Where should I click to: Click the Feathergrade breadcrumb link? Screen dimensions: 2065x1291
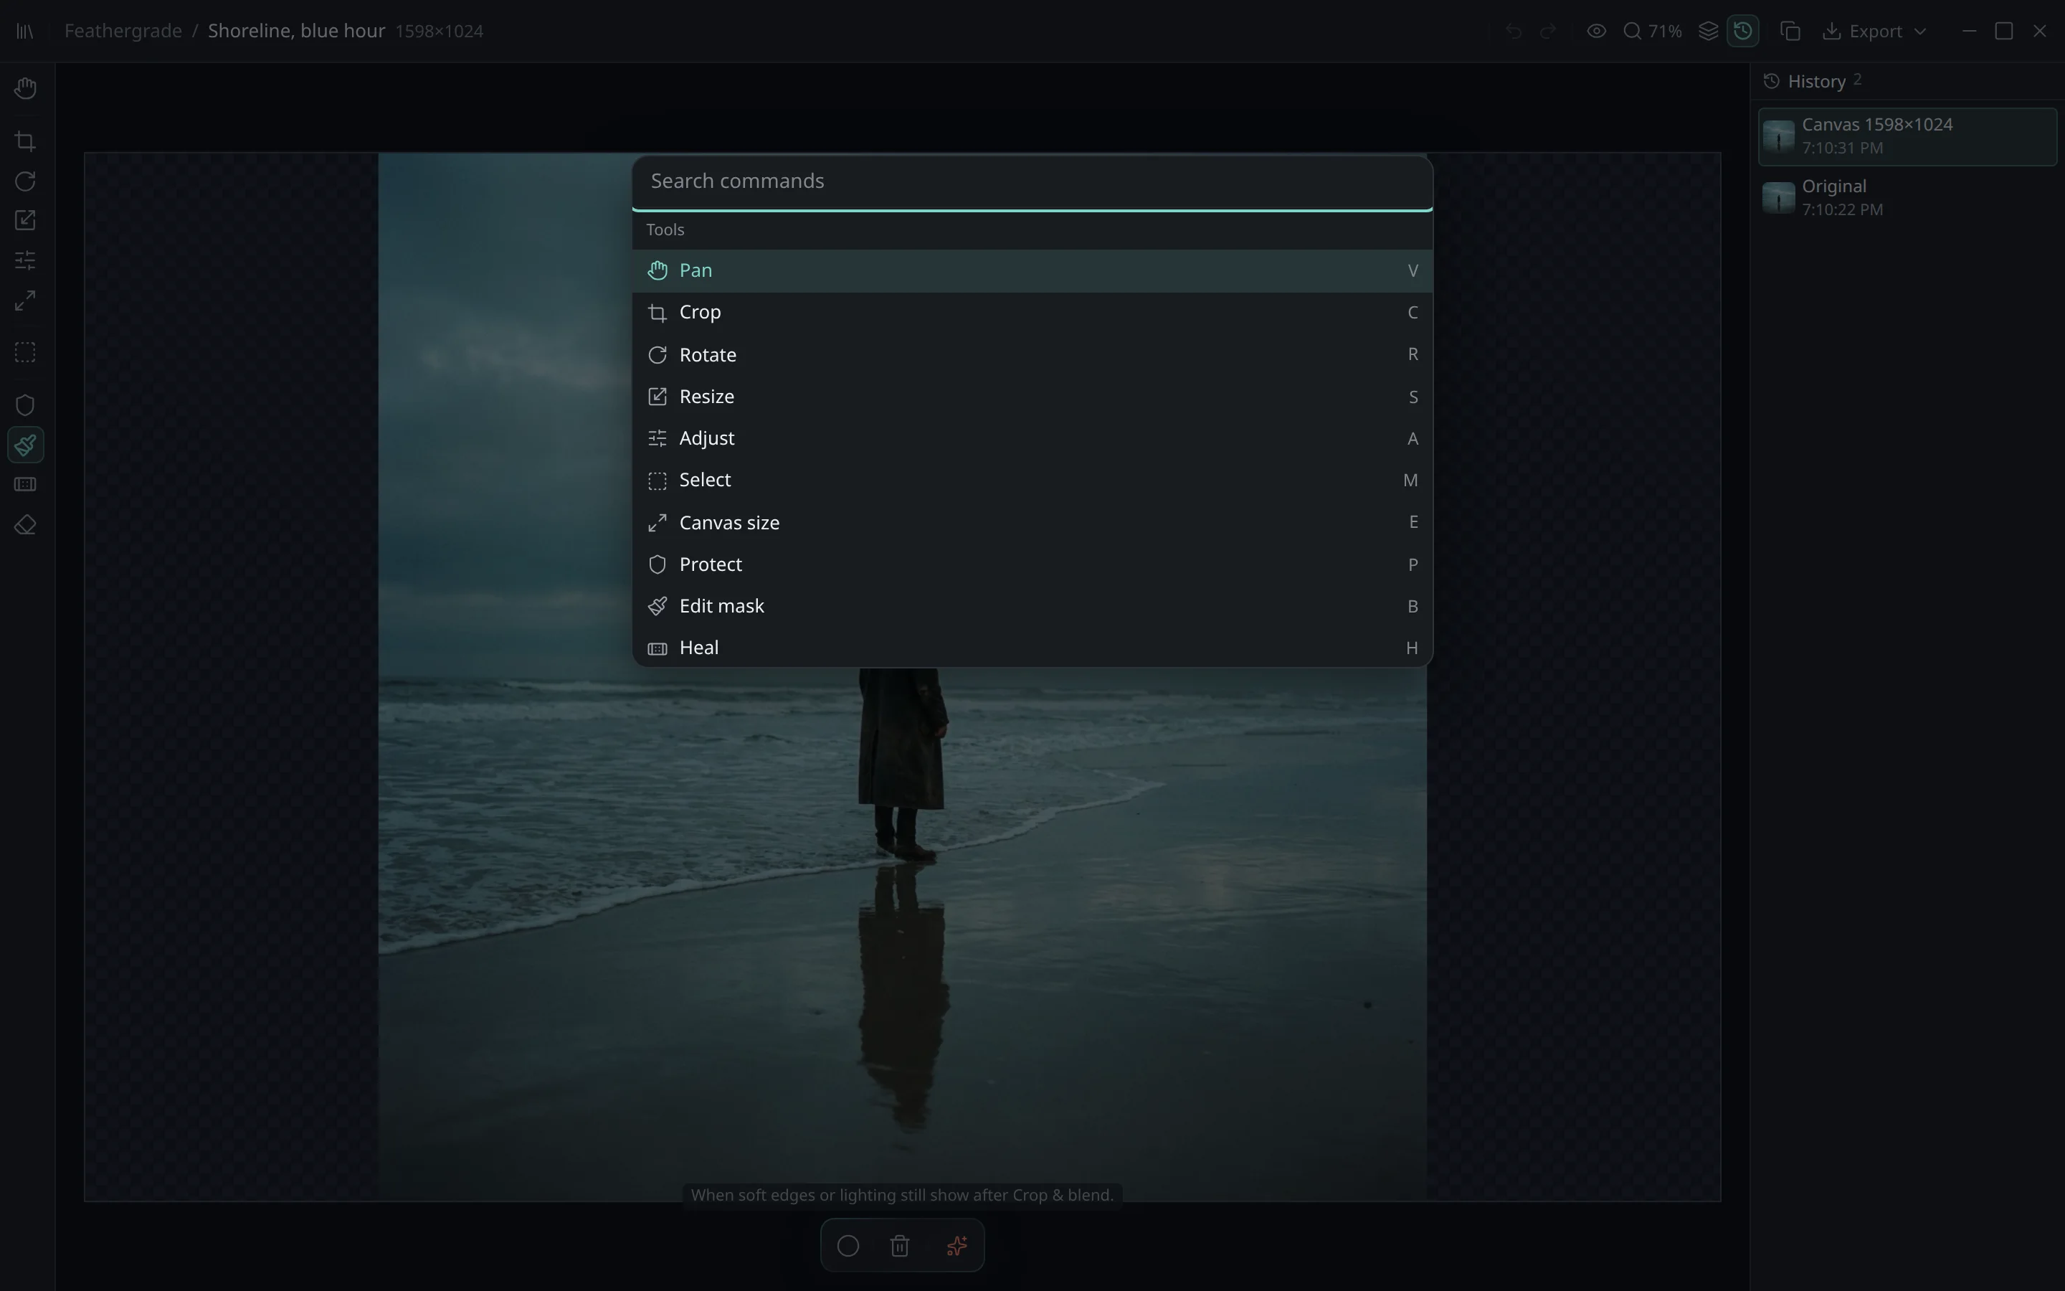(x=123, y=31)
